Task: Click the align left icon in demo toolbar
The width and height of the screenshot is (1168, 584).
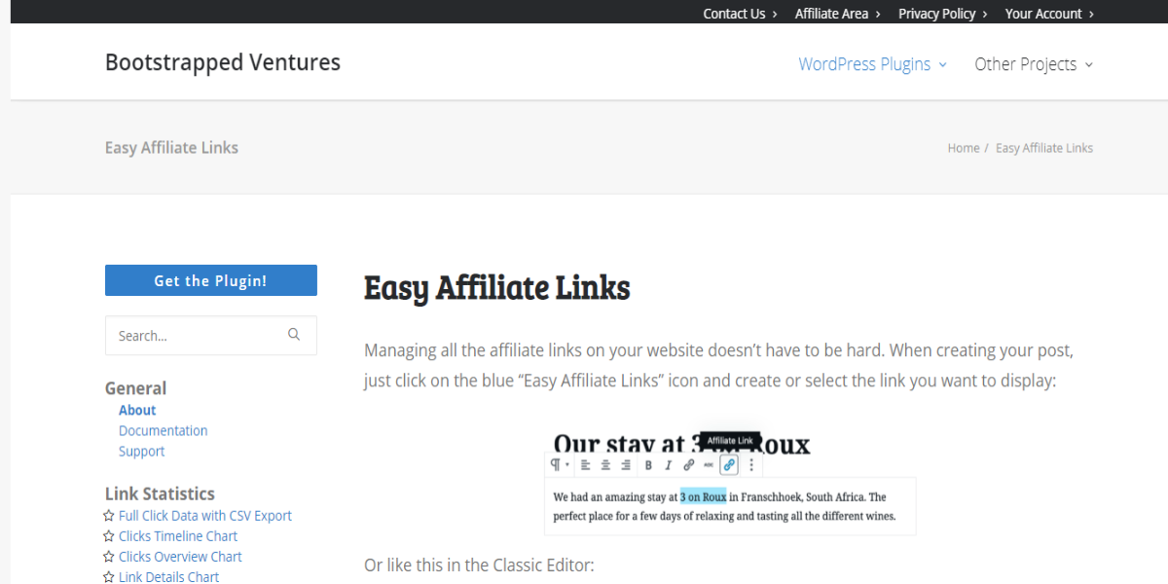Action: (585, 464)
